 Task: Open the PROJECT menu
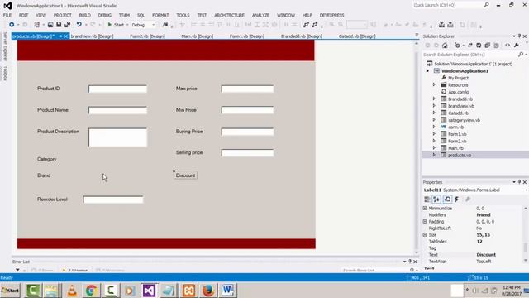(x=63, y=15)
